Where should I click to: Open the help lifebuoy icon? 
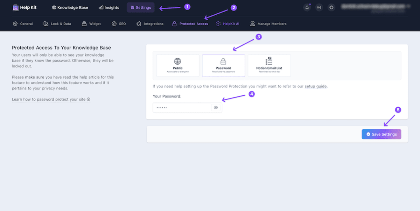[331, 7]
